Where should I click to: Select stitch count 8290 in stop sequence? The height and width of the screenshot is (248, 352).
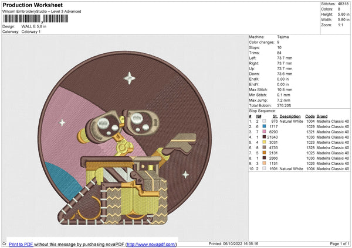tap(273, 132)
